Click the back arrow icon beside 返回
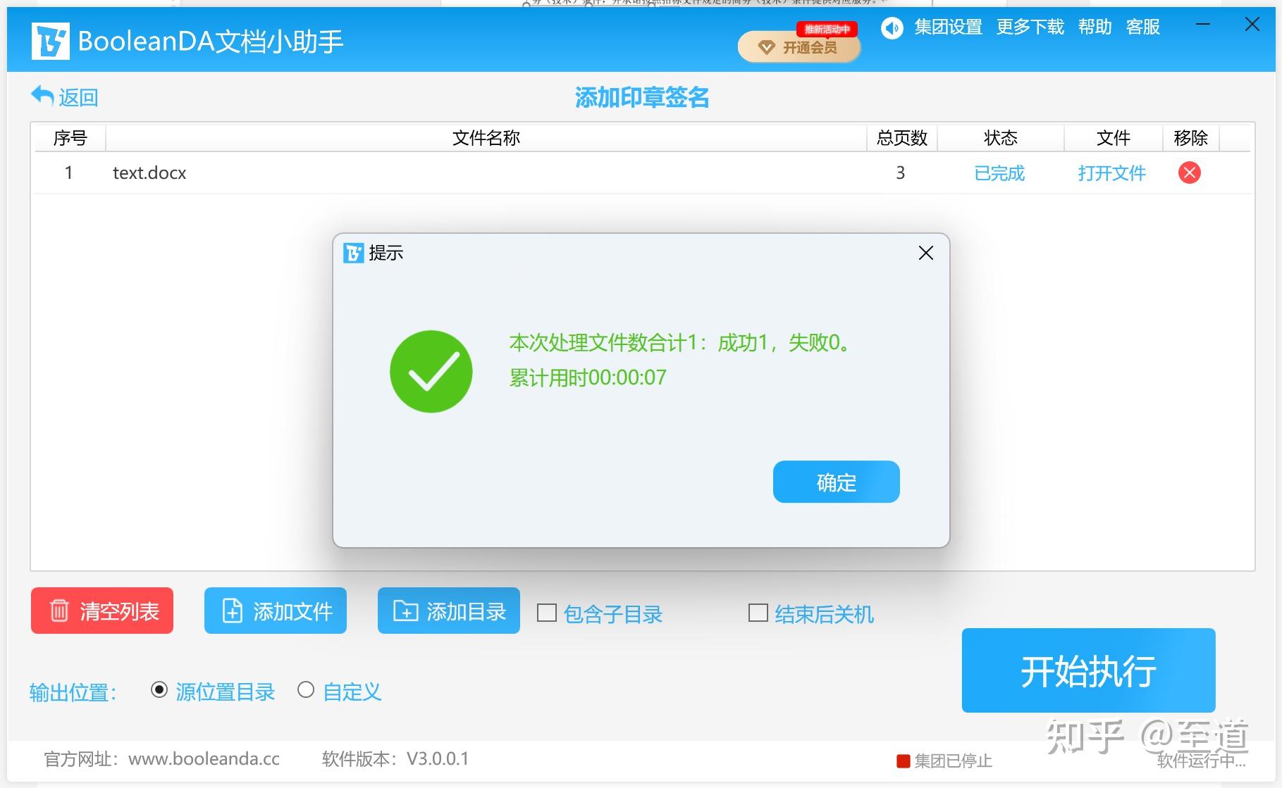 (42, 96)
